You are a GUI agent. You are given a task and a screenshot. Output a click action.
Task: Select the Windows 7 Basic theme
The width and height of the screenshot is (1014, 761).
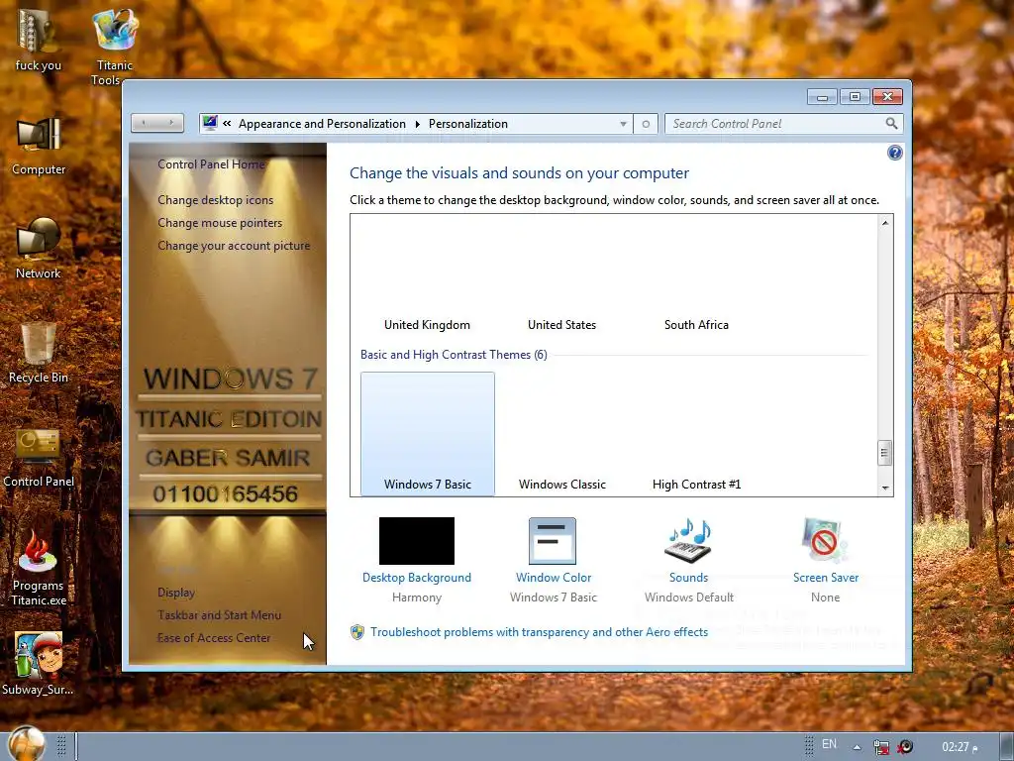point(428,434)
